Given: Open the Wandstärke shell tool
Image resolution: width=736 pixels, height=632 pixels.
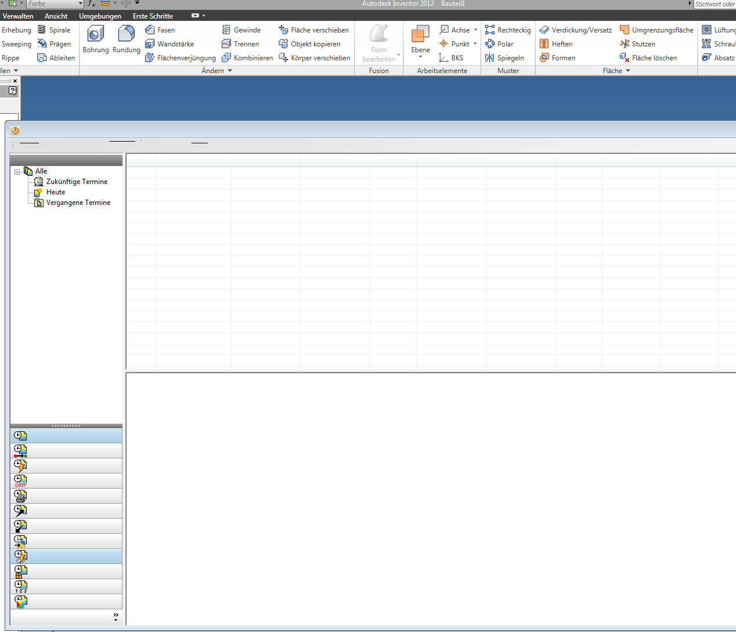Looking at the screenshot, I should [169, 44].
